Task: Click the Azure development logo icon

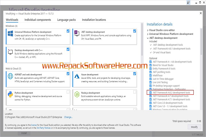Action: click(77, 76)
